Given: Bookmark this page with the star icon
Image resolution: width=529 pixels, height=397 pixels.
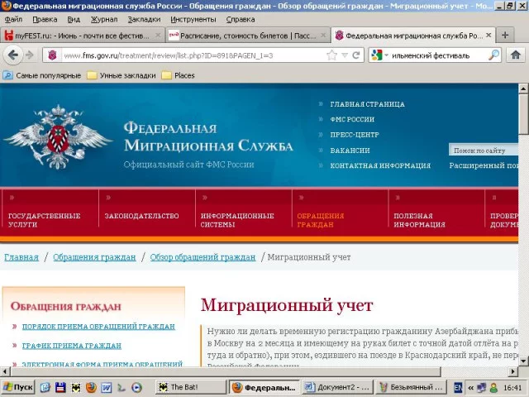Looking at the screenshot, I should [x=331, y=55].
